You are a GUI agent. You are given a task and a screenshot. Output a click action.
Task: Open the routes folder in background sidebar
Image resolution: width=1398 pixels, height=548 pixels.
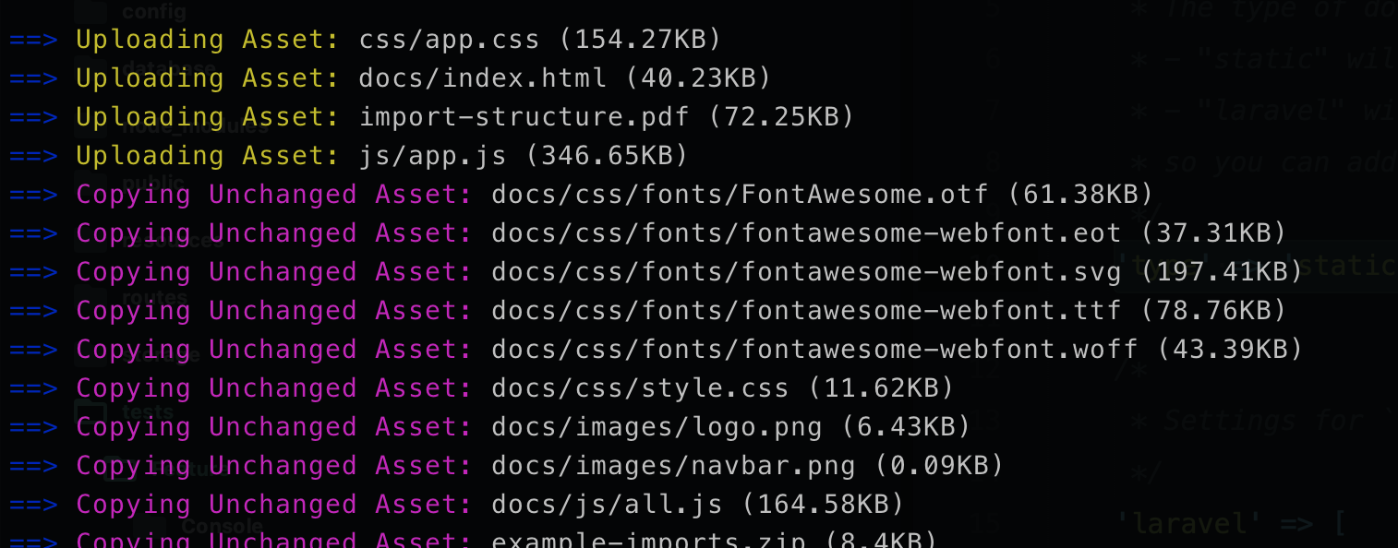coord(154,297)
